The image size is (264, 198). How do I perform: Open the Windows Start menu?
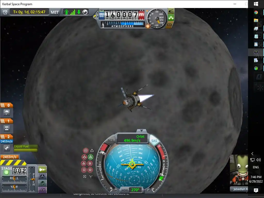[256, 4]
